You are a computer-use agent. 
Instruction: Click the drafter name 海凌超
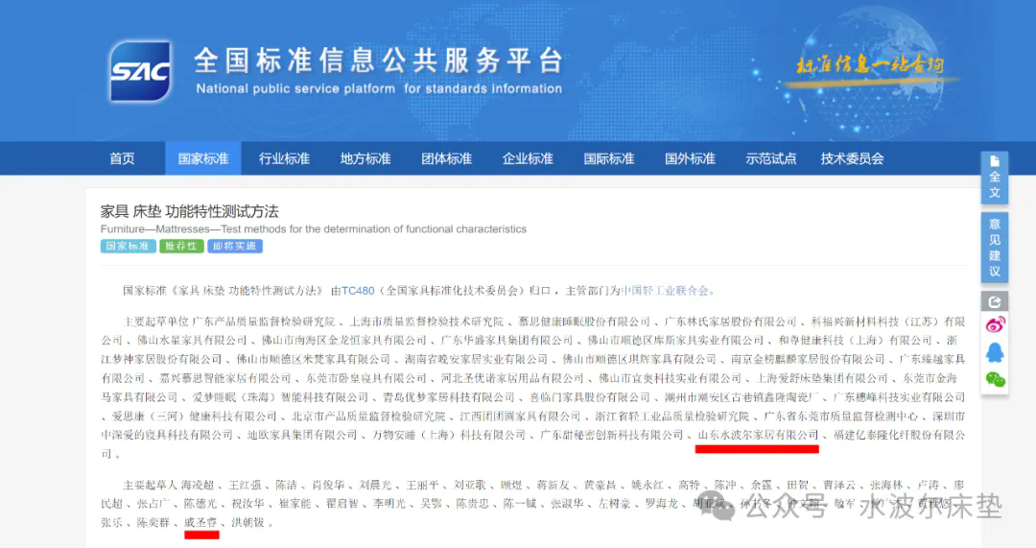(x=198, y=486)
